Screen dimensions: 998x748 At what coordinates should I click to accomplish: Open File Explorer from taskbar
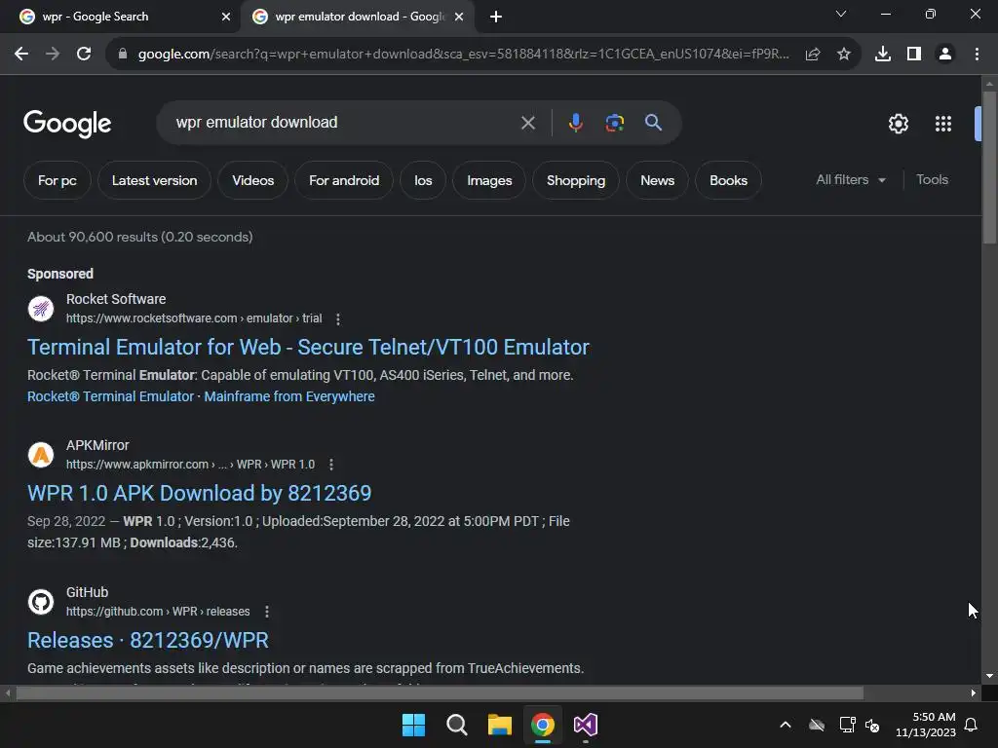tap(500, 725)
